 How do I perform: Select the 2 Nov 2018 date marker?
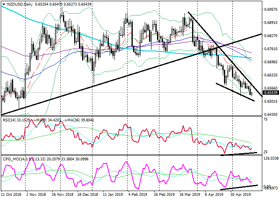pos(36,196)
